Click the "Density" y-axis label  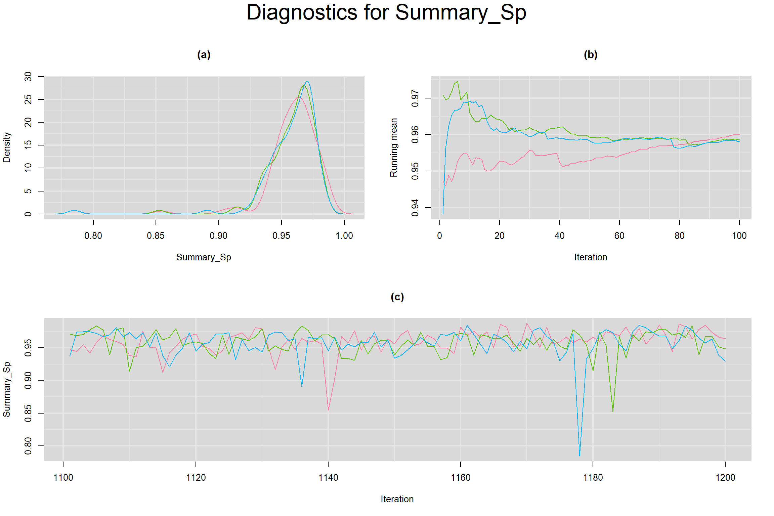(7, 147)
